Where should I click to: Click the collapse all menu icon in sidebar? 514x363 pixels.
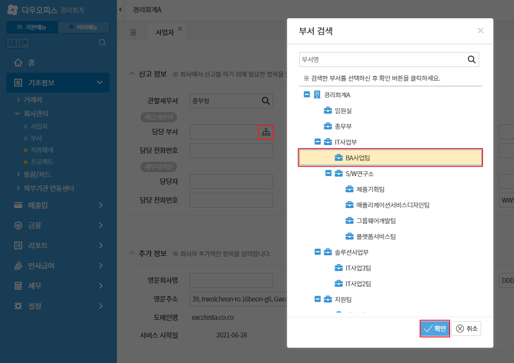24,43
